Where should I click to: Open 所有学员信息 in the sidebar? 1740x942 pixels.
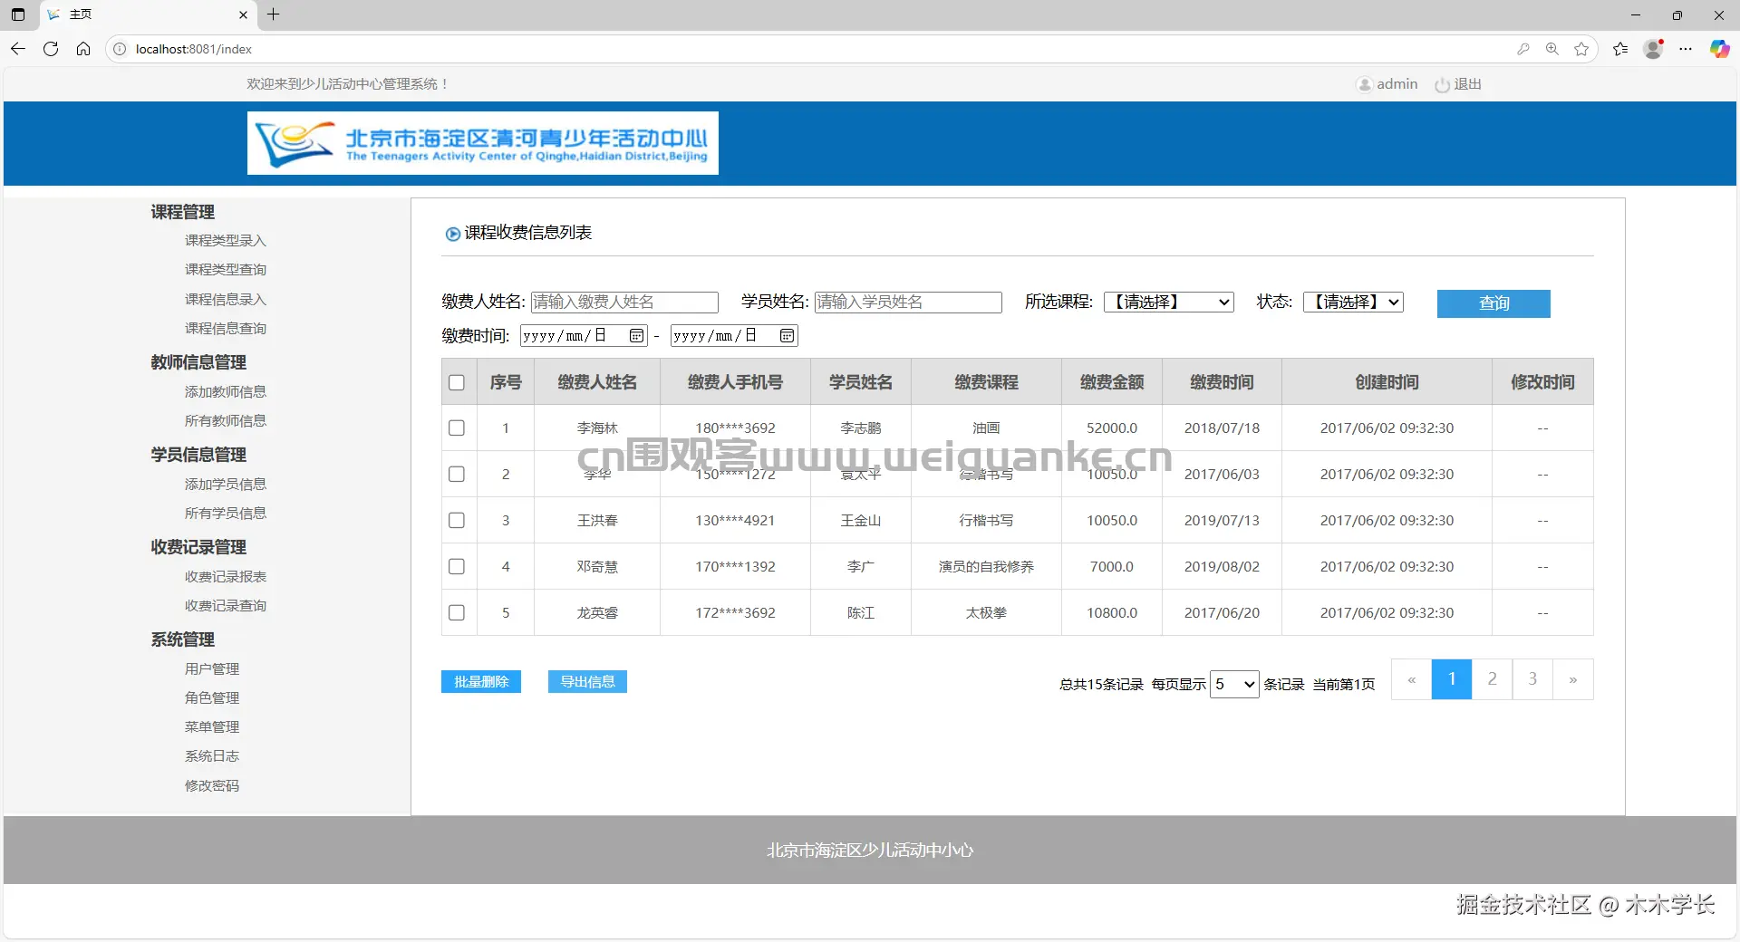click(x=226, y=513)
